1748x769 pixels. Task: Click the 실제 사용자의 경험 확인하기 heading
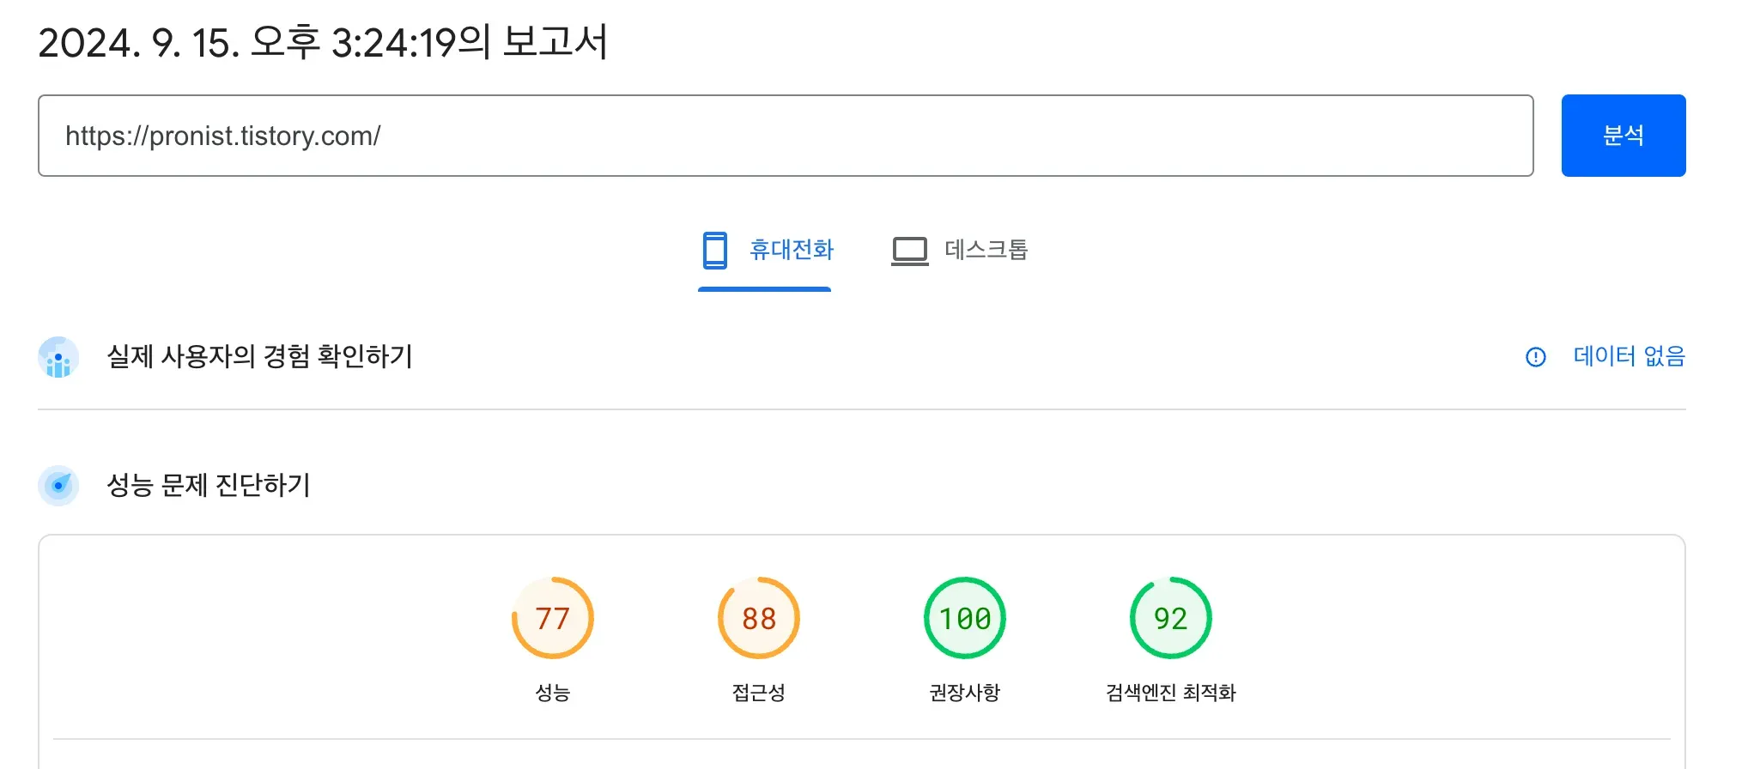pyautogui.click(x=259, y=356)
